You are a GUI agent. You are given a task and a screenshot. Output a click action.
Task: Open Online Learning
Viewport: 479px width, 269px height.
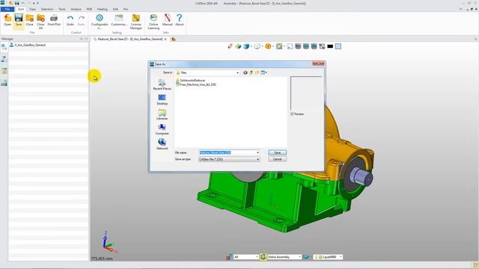[x=153, y=22]
